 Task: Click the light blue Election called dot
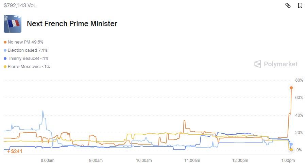pos(5,50)
